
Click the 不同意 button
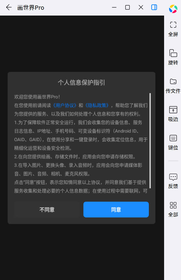tap(47, 209)
